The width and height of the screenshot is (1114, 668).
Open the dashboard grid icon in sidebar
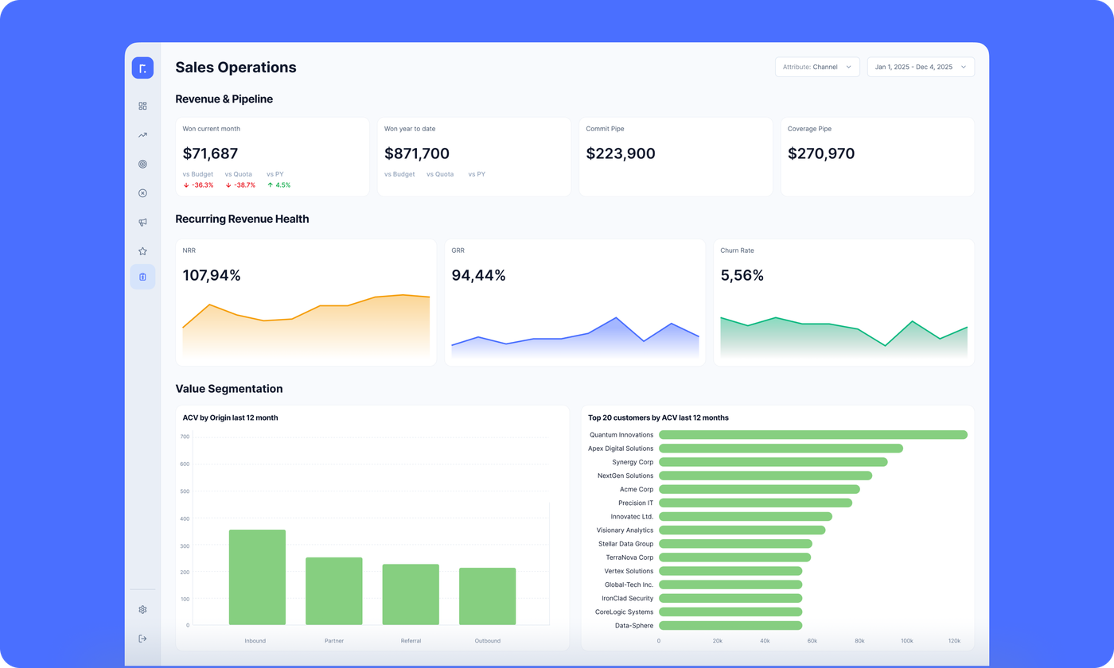tap(142, 106)
